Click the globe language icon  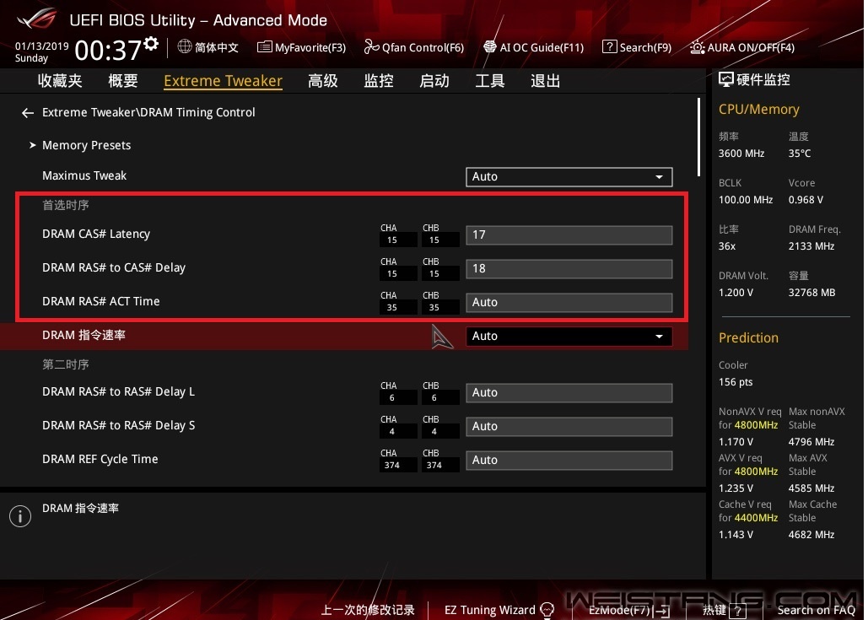tap(185, 46)
